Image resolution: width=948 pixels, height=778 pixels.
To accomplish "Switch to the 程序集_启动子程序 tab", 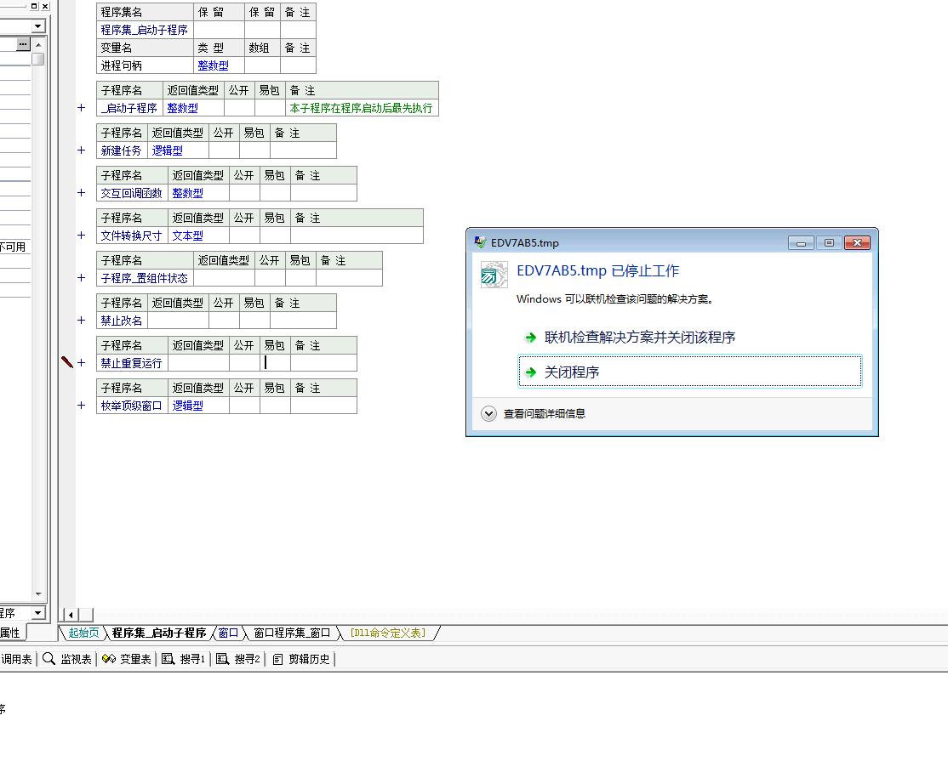I will pyautogui.click(x=159, y=633).
